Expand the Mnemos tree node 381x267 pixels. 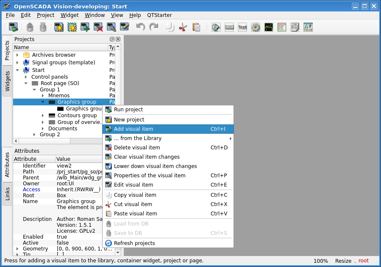tap(43, 96)
